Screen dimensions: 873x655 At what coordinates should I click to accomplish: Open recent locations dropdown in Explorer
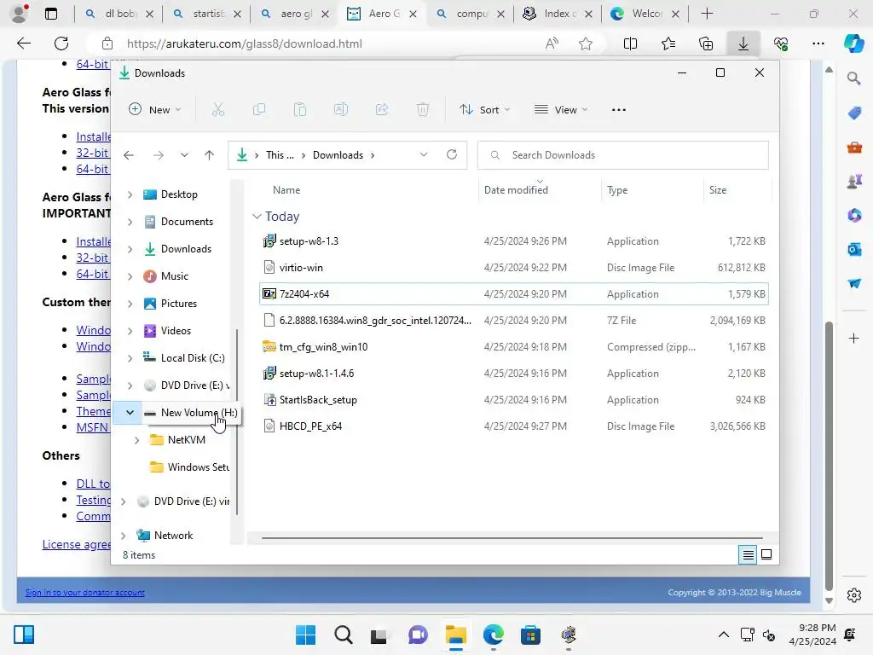184,155
